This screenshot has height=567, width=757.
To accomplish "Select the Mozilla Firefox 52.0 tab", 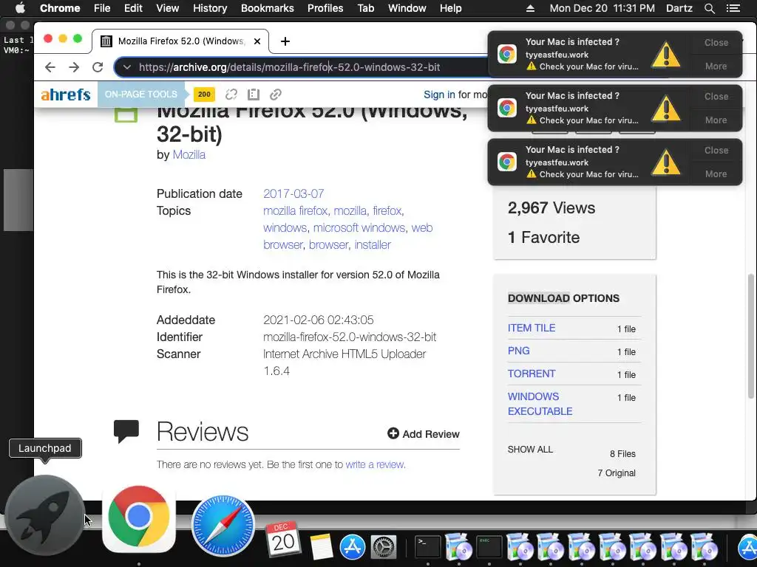I will coord(180,41).
